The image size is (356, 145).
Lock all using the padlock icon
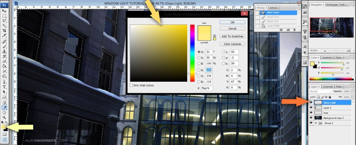pyautogui.click(x=330, y=97)
